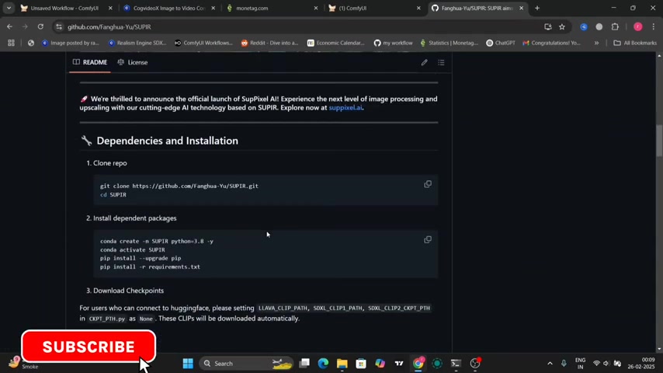The height and width of the screenshot is (373, 663).
Task: Click the Windows Start button
Action: pos(188,363)
